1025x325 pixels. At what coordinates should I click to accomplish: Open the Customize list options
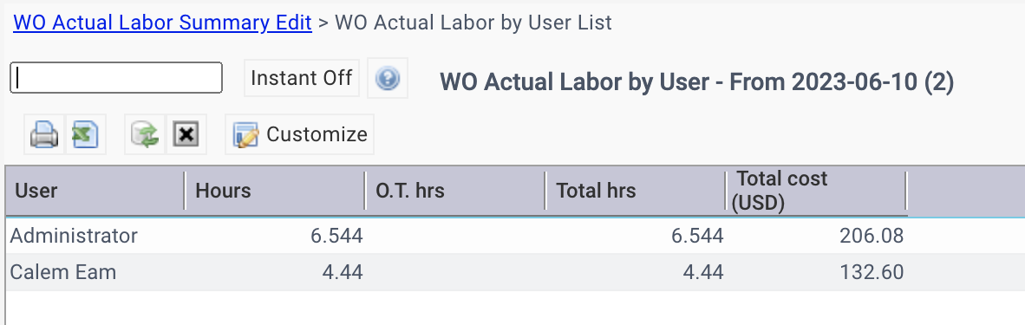[300, 134]
